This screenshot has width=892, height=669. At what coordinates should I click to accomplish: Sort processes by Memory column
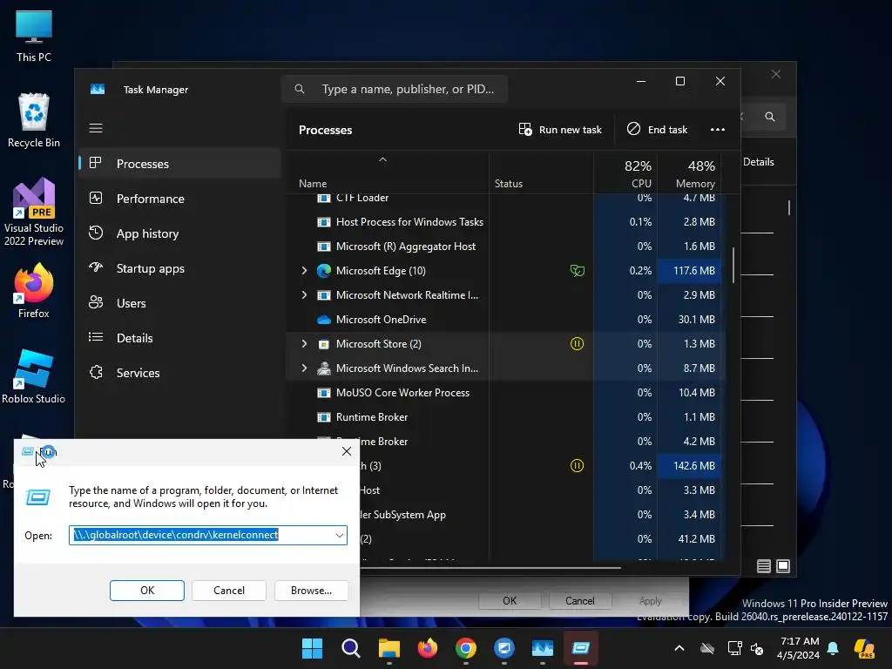[x=690, y=174]
